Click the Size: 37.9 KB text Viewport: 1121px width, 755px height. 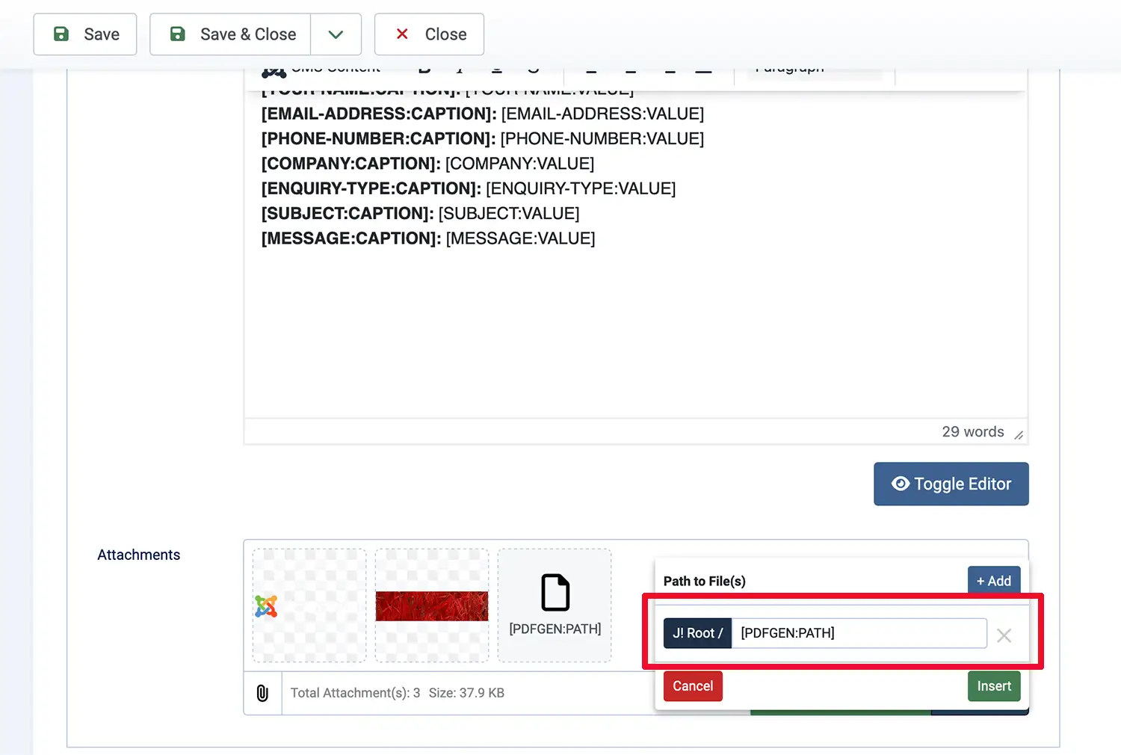coord(466,693)
